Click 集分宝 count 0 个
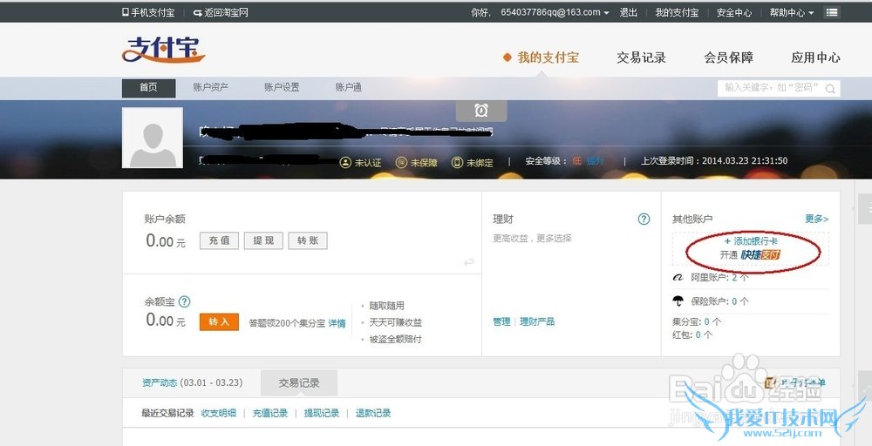 713,321
